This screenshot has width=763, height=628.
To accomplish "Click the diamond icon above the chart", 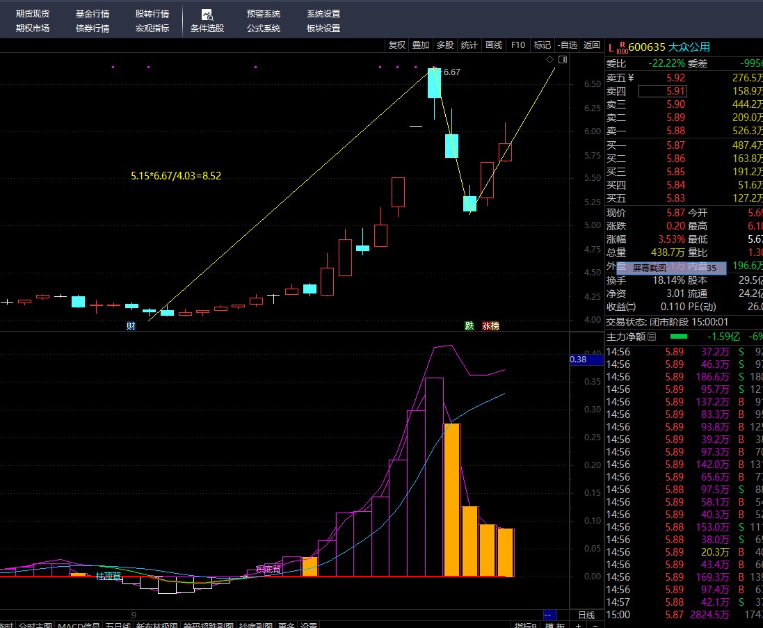I will coord(549,59).
